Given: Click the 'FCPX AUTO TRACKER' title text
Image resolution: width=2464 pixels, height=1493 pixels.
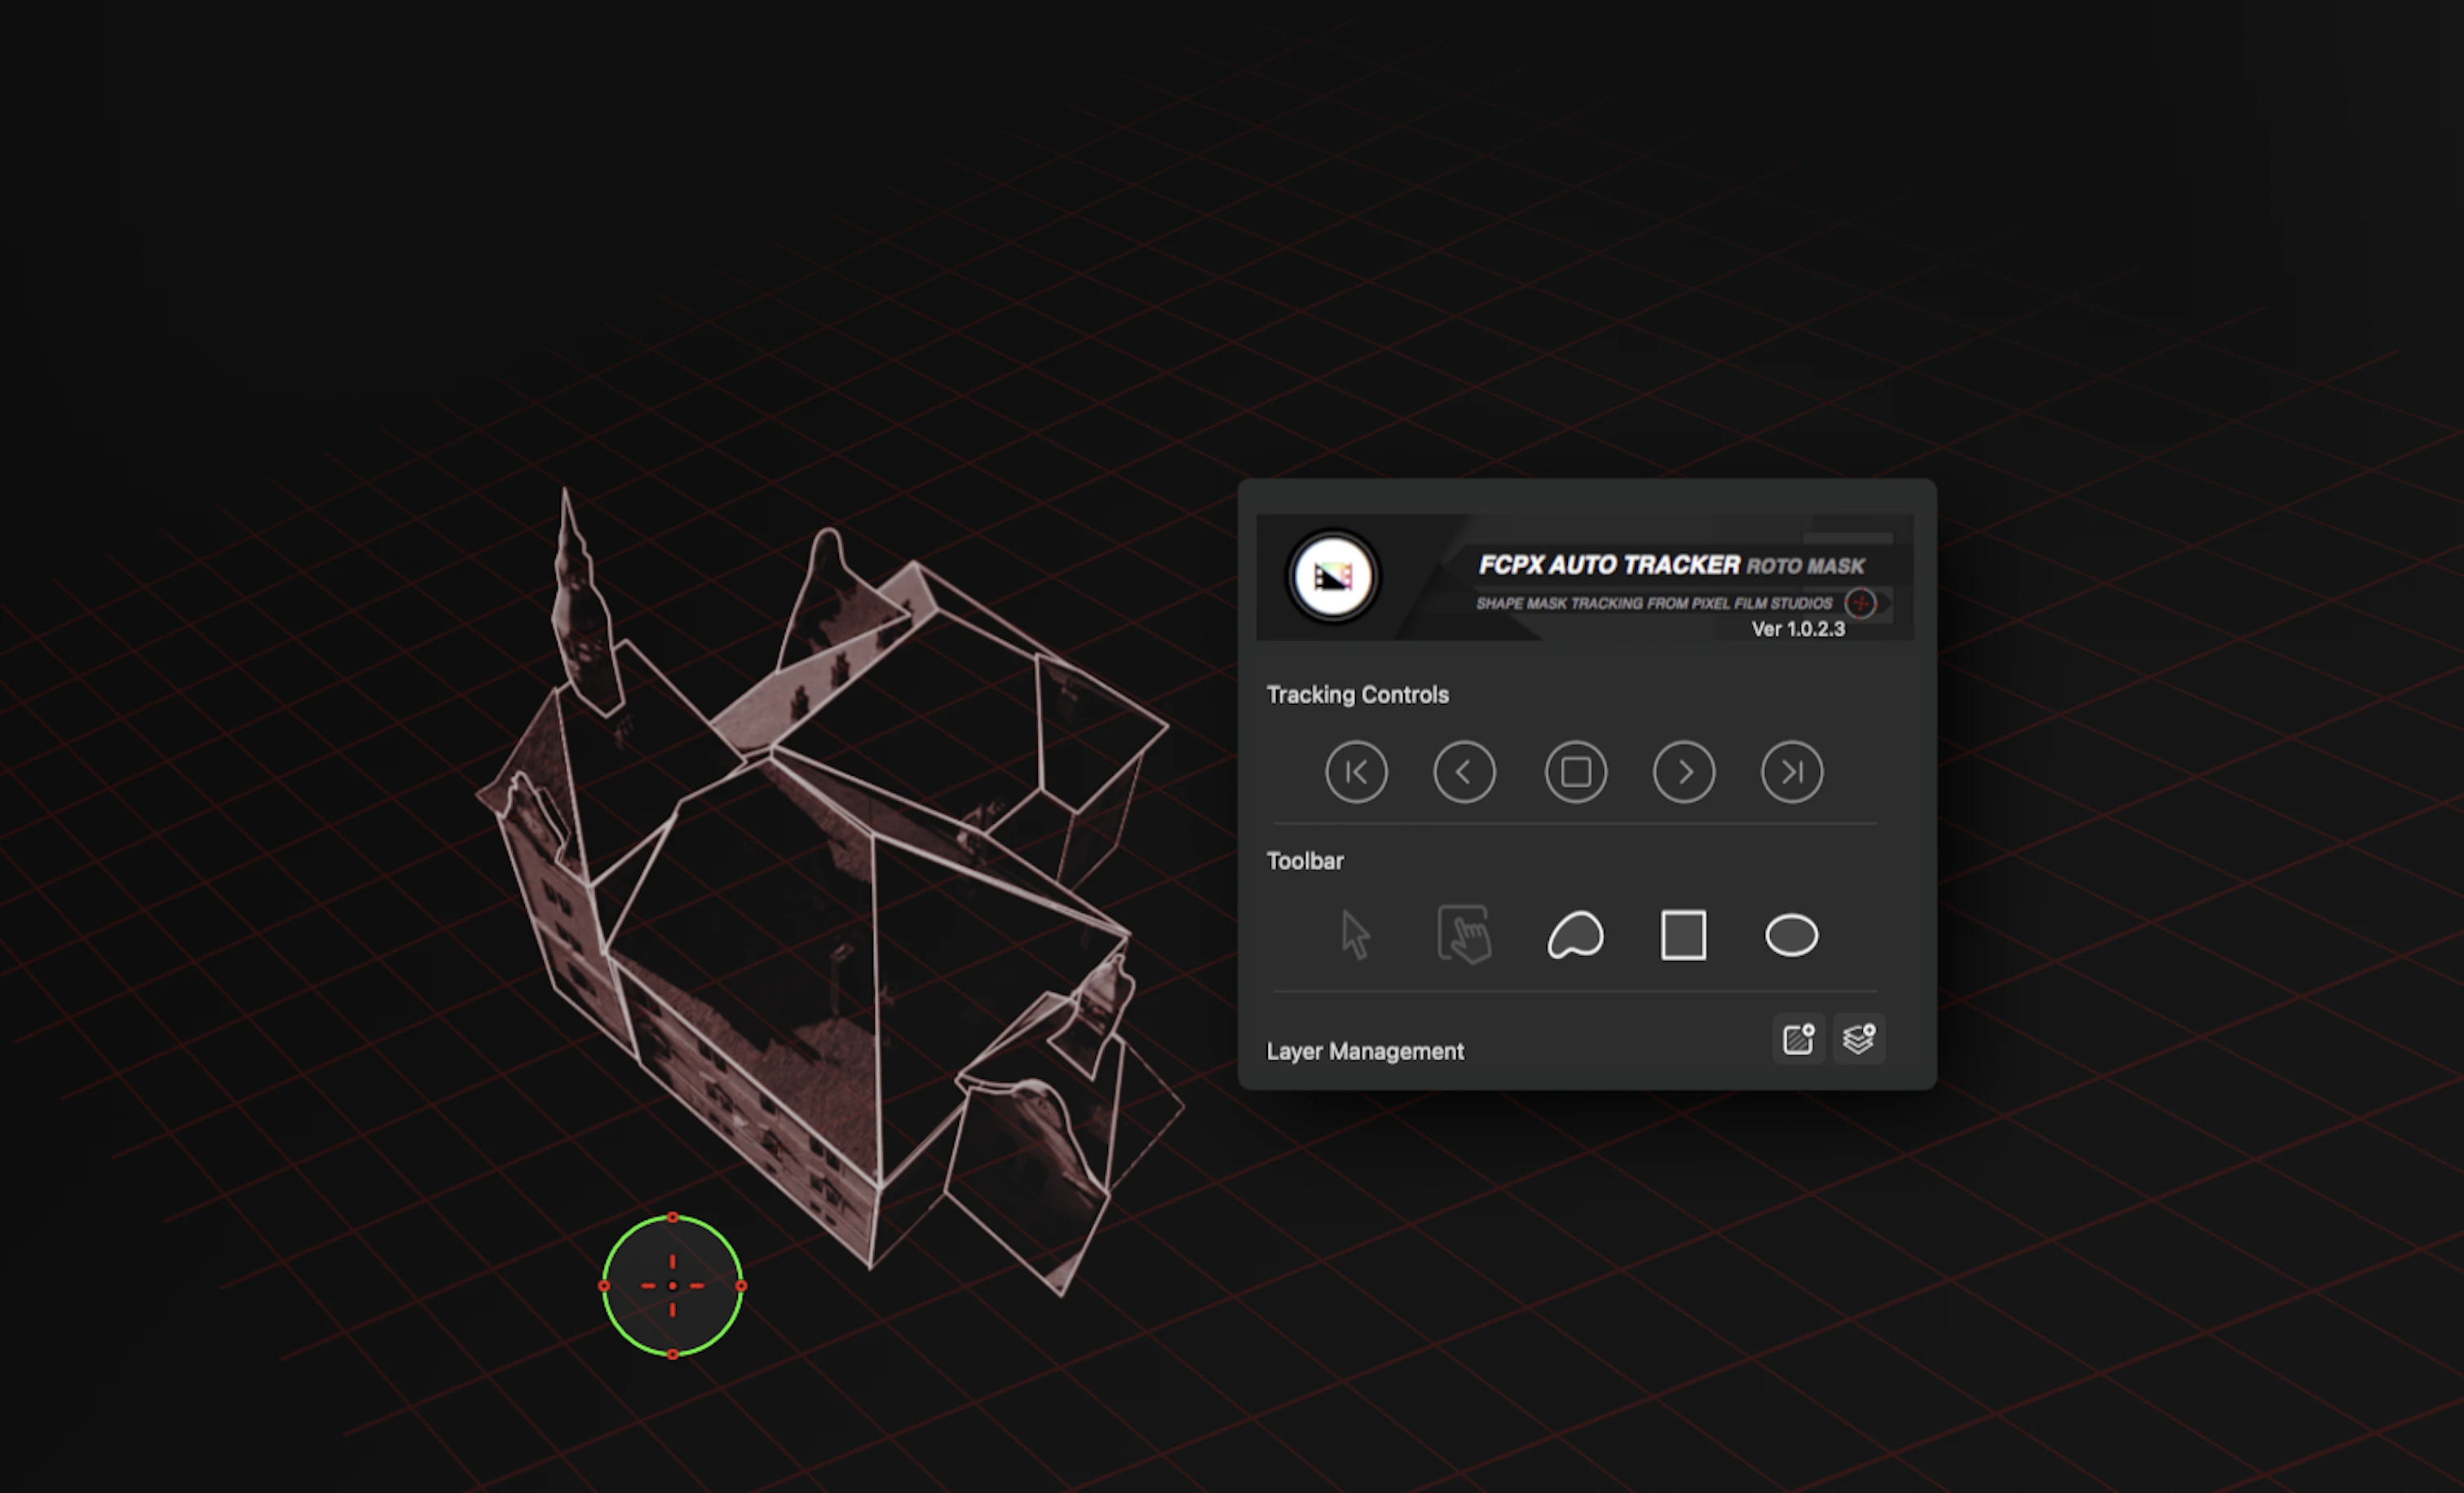Looking at the screenshot, I should (x=1609, y=565).
